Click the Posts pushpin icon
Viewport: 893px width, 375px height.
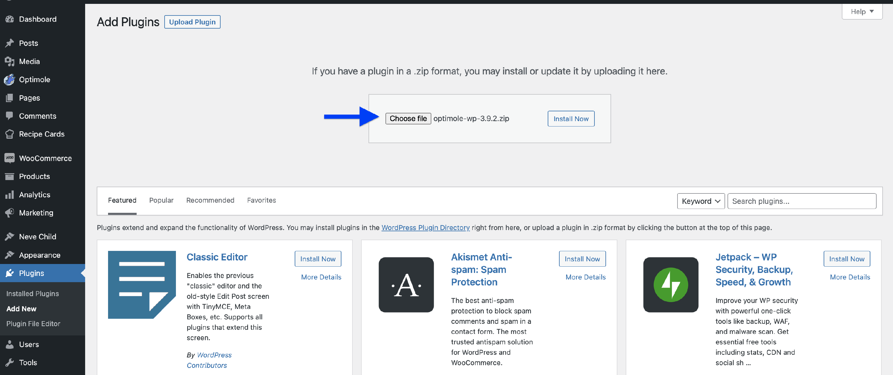coord(10,43)
